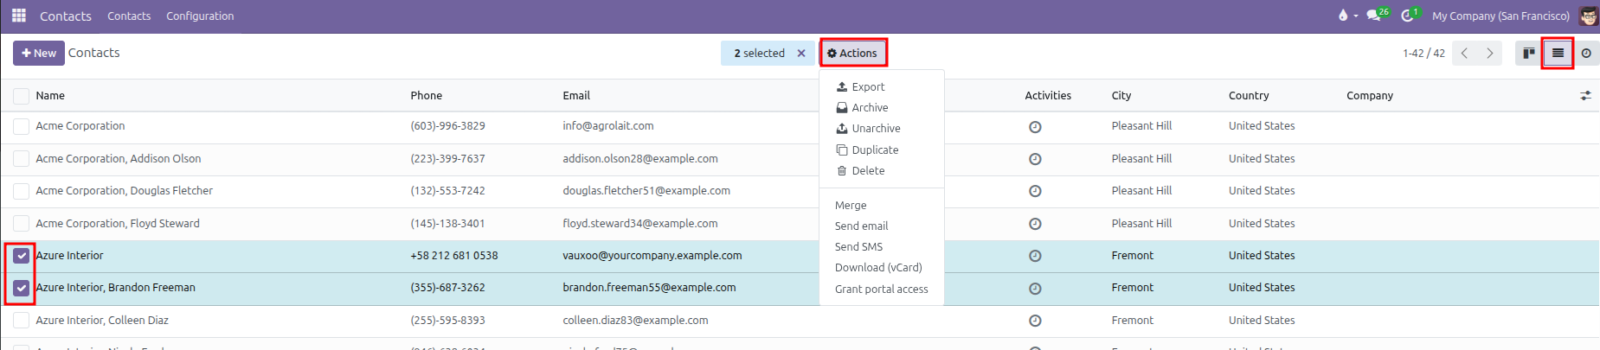Select Acme Corporation, Addison Olson checkbox
Screen dimensions: 1600x350
(x=21, y=159)
